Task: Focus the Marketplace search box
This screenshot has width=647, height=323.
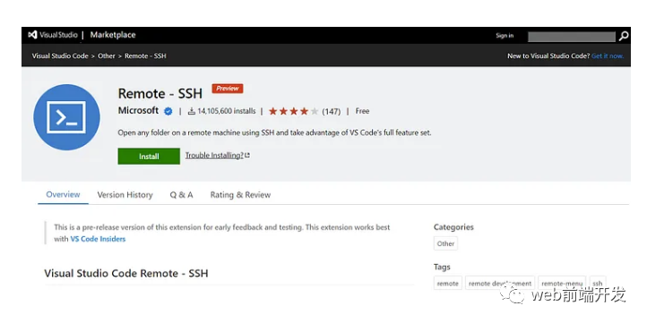Action: click(x=572, y=37)
